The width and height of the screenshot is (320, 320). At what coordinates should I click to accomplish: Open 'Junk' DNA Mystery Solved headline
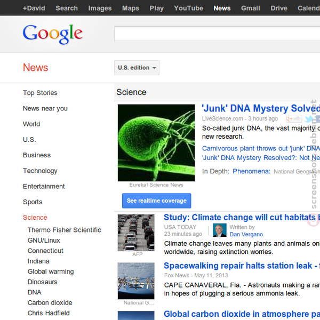click(261, 108)
